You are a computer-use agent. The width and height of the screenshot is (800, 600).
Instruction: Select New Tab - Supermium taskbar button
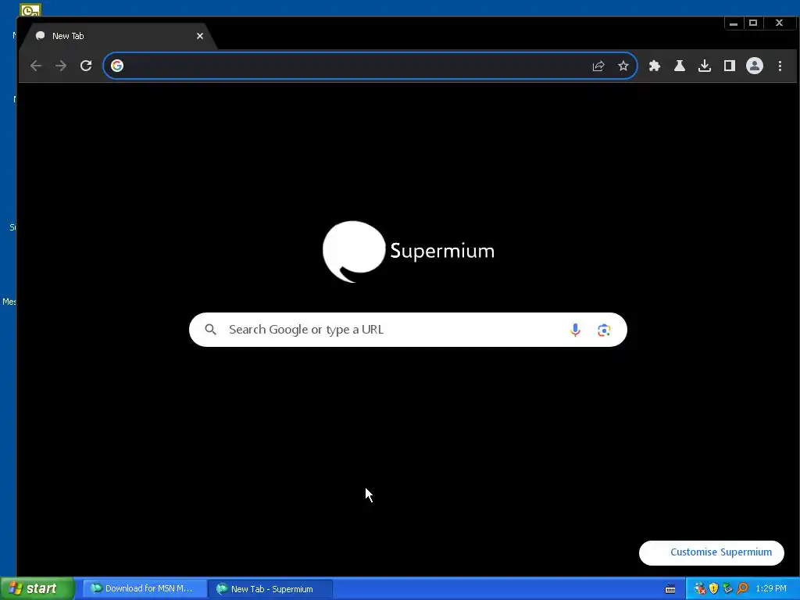tap(270, 588)
